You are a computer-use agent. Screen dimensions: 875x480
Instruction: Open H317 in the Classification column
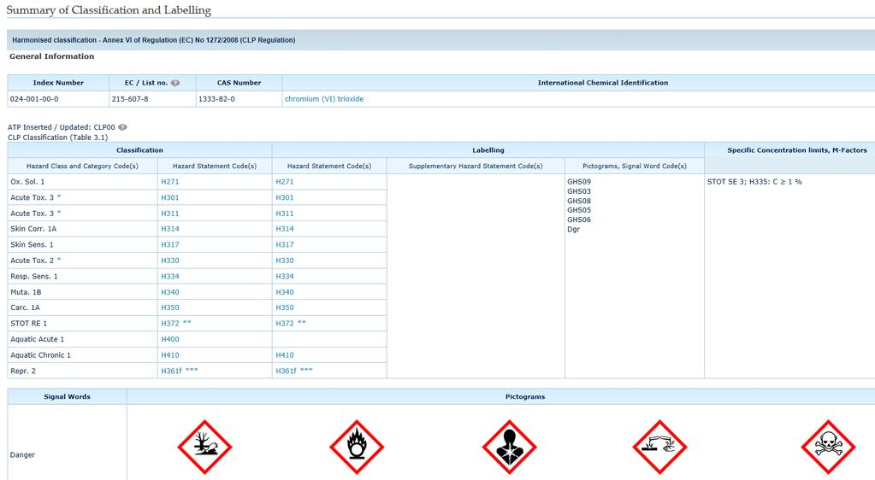170,245
